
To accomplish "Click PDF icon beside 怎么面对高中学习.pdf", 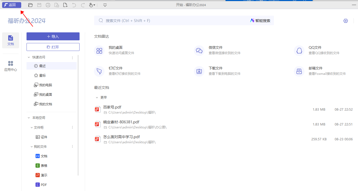I will 98,139.
